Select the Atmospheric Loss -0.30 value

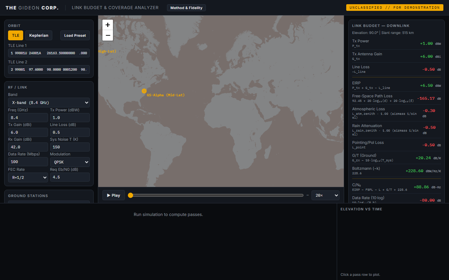pos(429,111)
